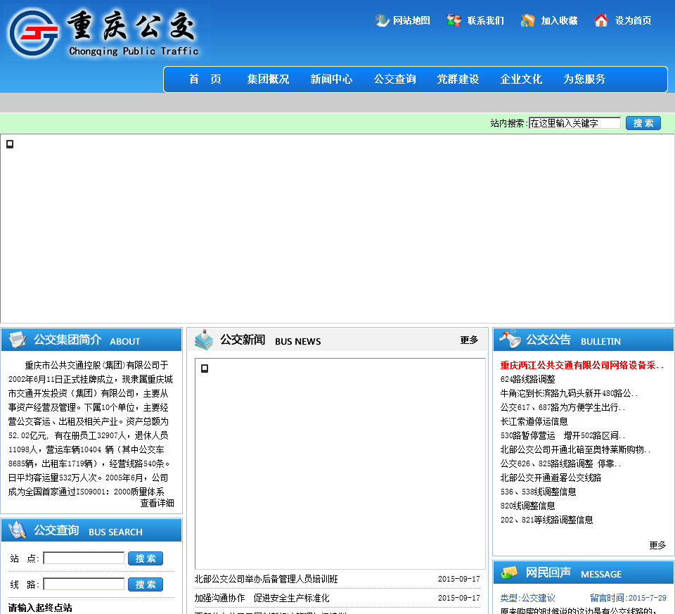
Task: Click the 站内搜索 keyword input field
Action: point(574,123)
